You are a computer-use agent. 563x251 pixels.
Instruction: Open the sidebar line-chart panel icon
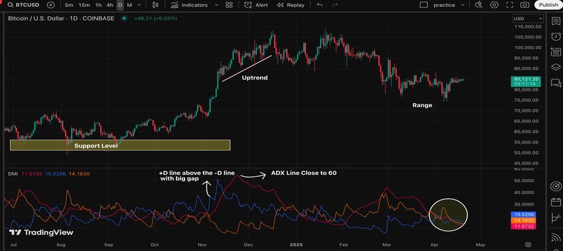[x=556, y=218]
